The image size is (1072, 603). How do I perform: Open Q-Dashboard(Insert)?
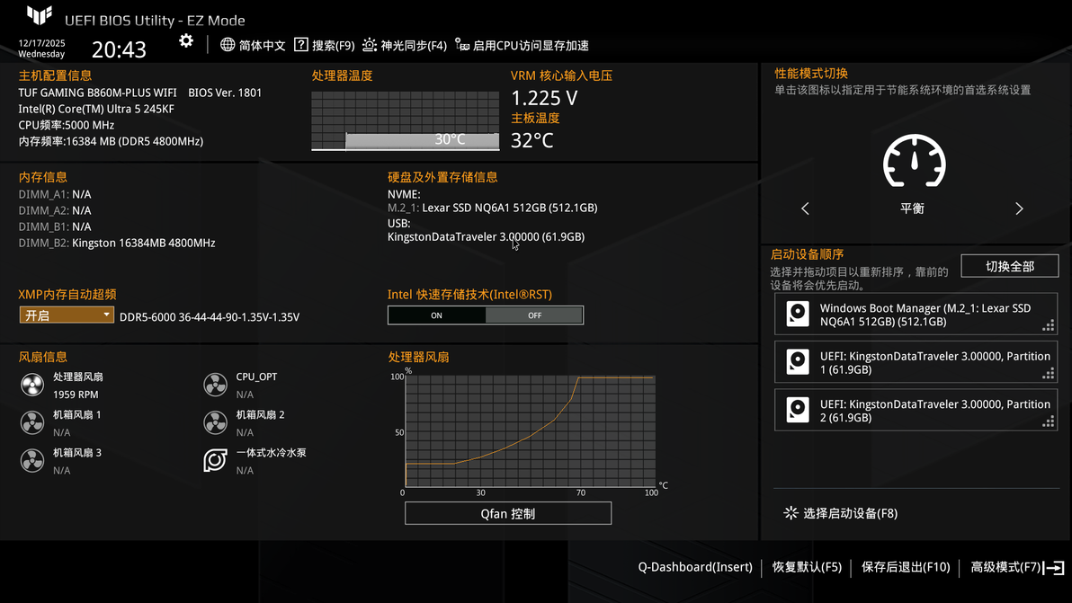[x=695, y=567]
